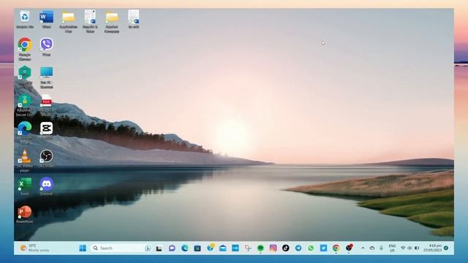Click the OneDrive cloud tray icon
468x263 pixels.
click(372, 248)
